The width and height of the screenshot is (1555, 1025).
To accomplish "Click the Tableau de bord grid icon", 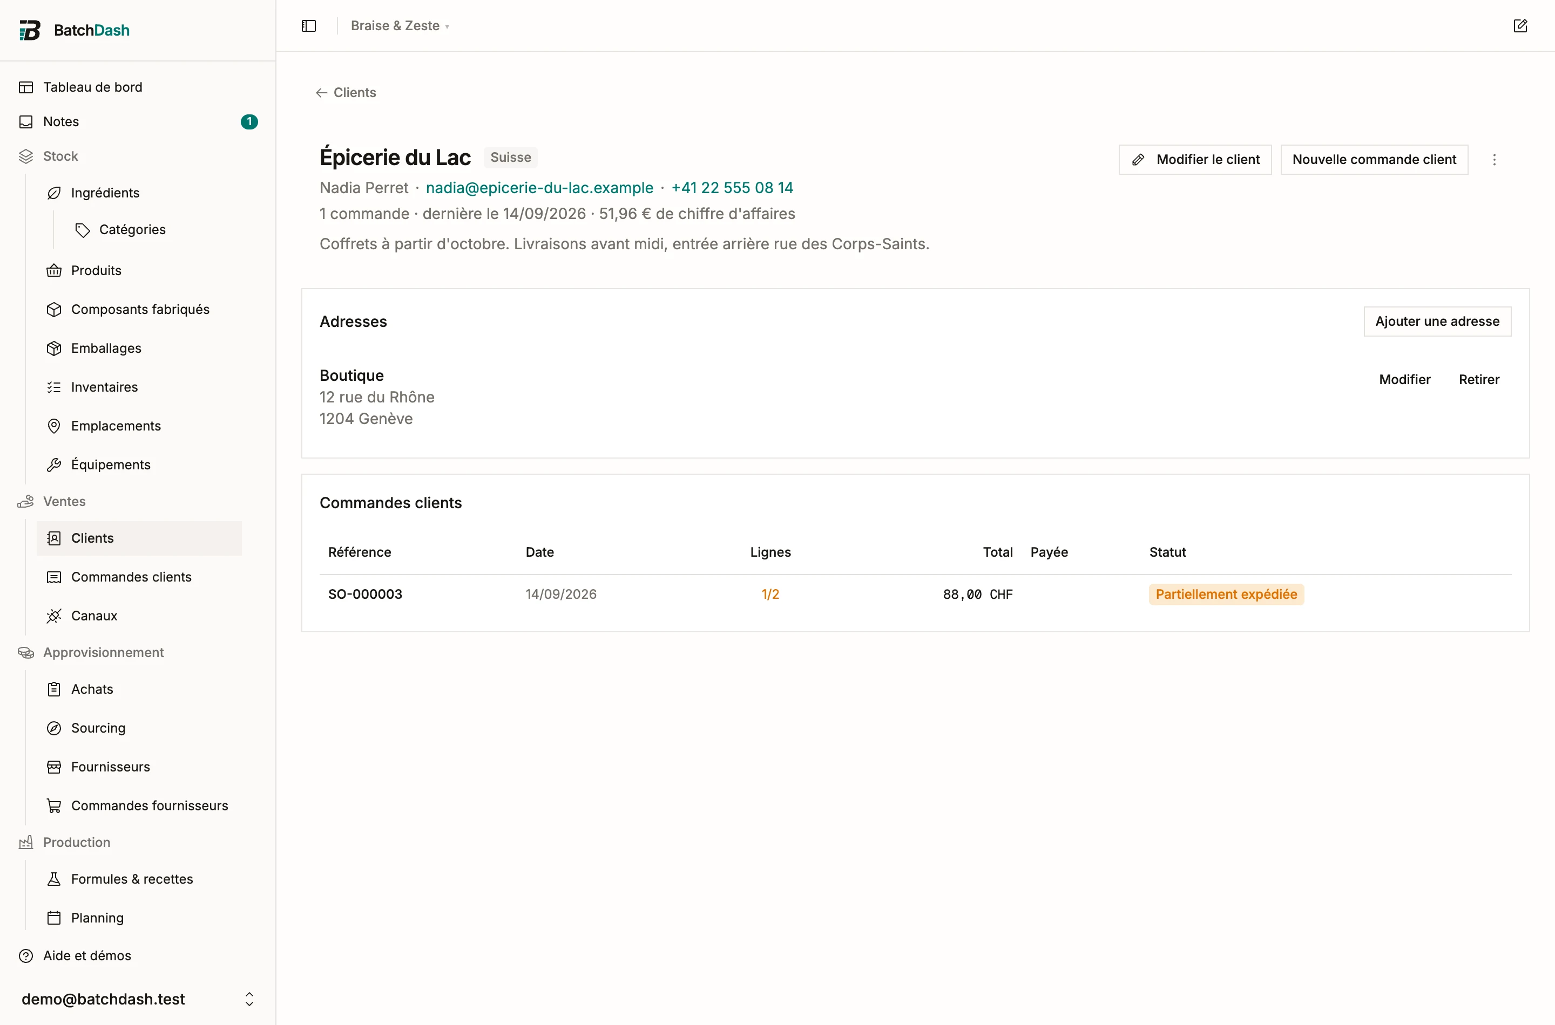I will click(26, 87).
